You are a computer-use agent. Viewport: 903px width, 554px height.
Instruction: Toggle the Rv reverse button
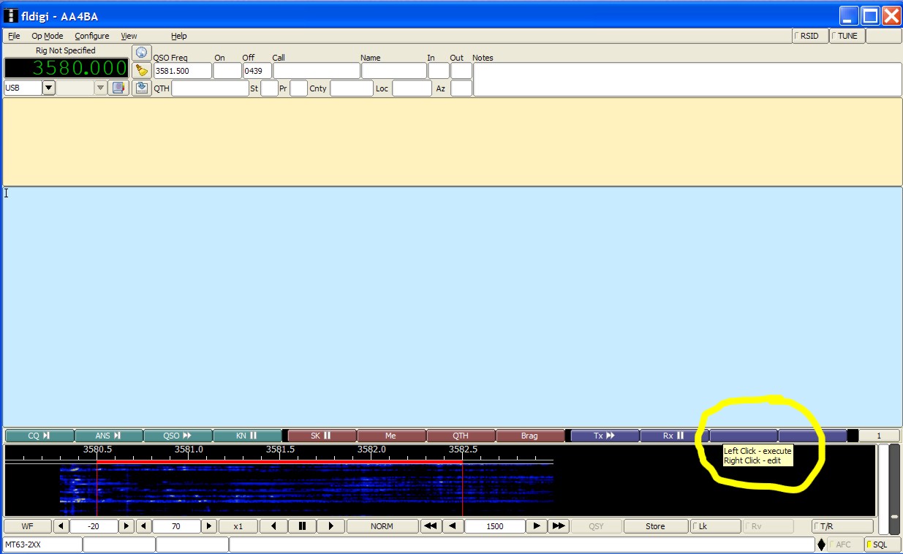pos(767,526)
